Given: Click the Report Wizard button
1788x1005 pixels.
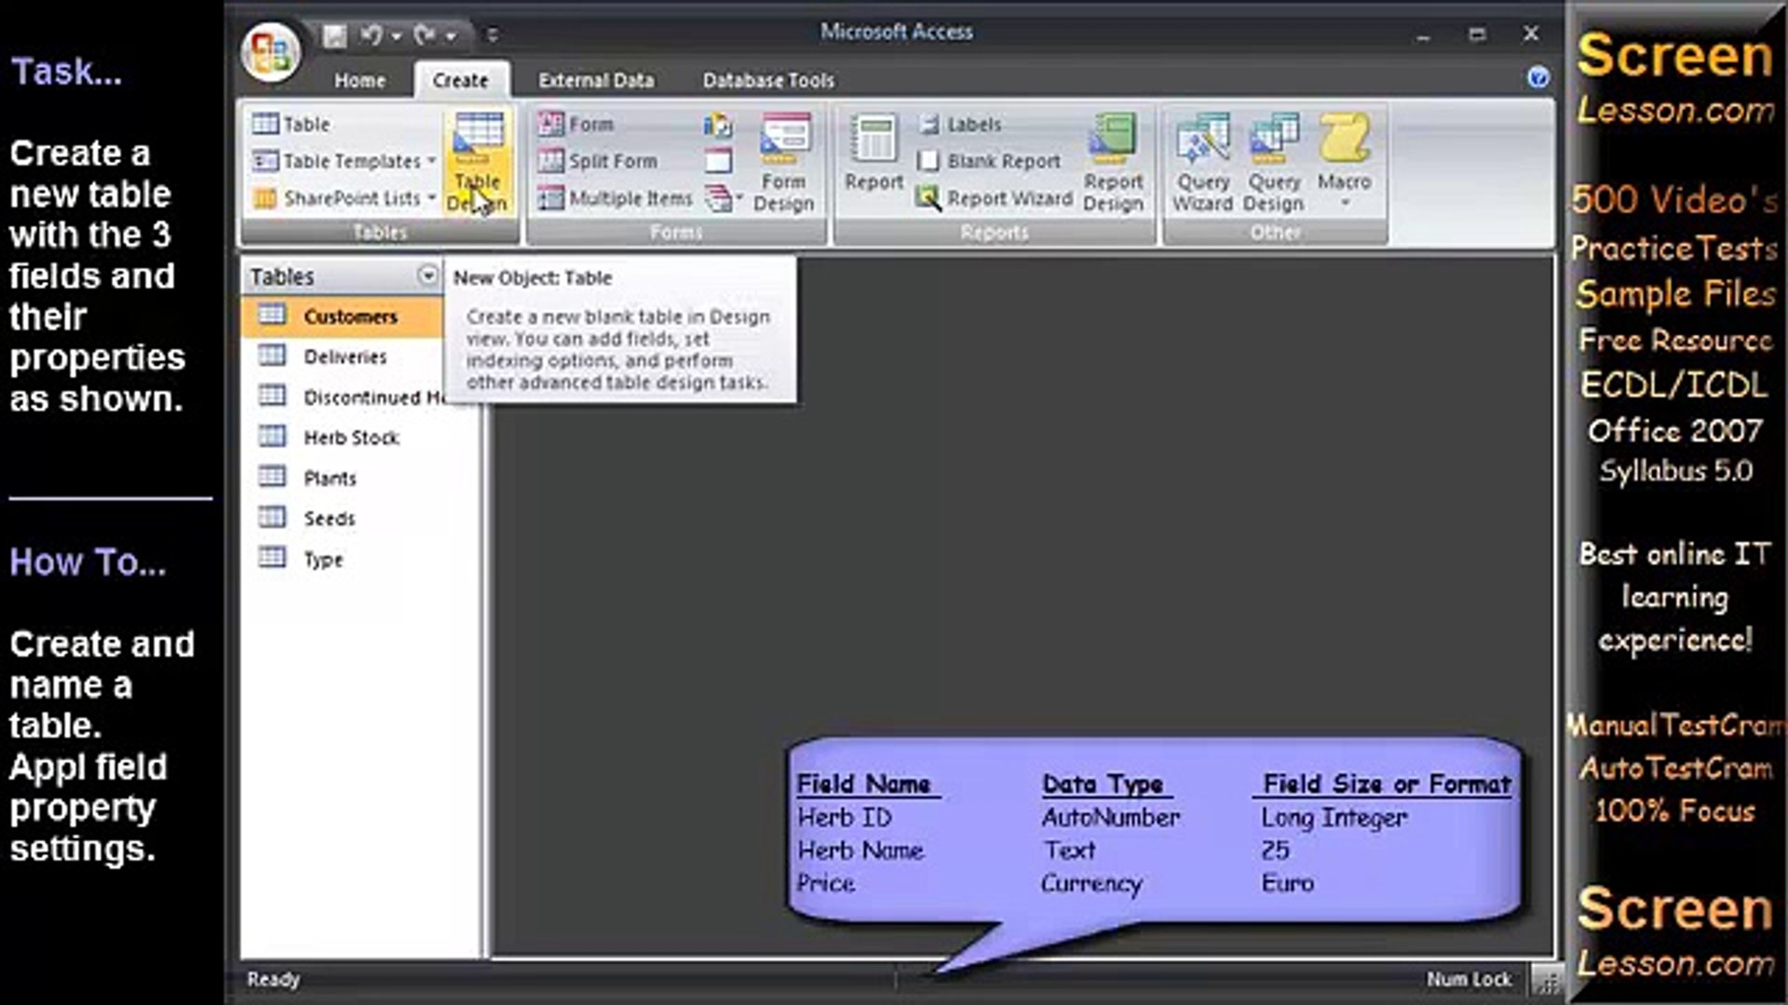Looking at the screenshot, I should pos(995,198).
